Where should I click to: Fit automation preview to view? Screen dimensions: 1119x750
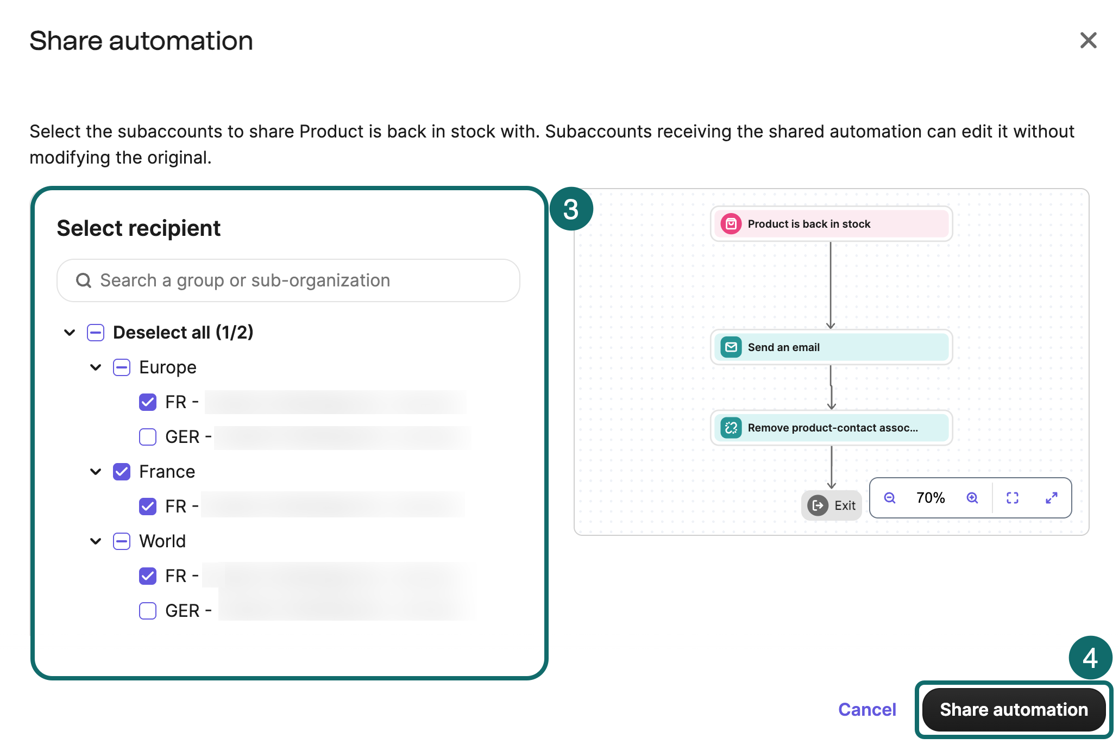[x=1013, y=498]
